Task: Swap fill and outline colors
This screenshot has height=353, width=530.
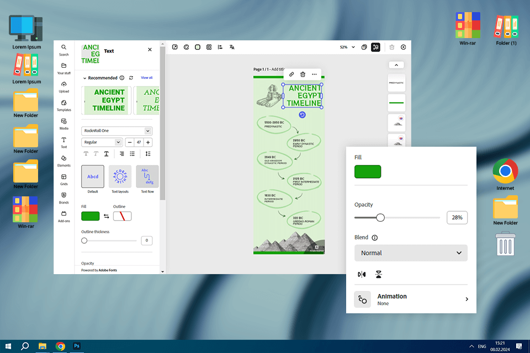Action: point(106,216)
